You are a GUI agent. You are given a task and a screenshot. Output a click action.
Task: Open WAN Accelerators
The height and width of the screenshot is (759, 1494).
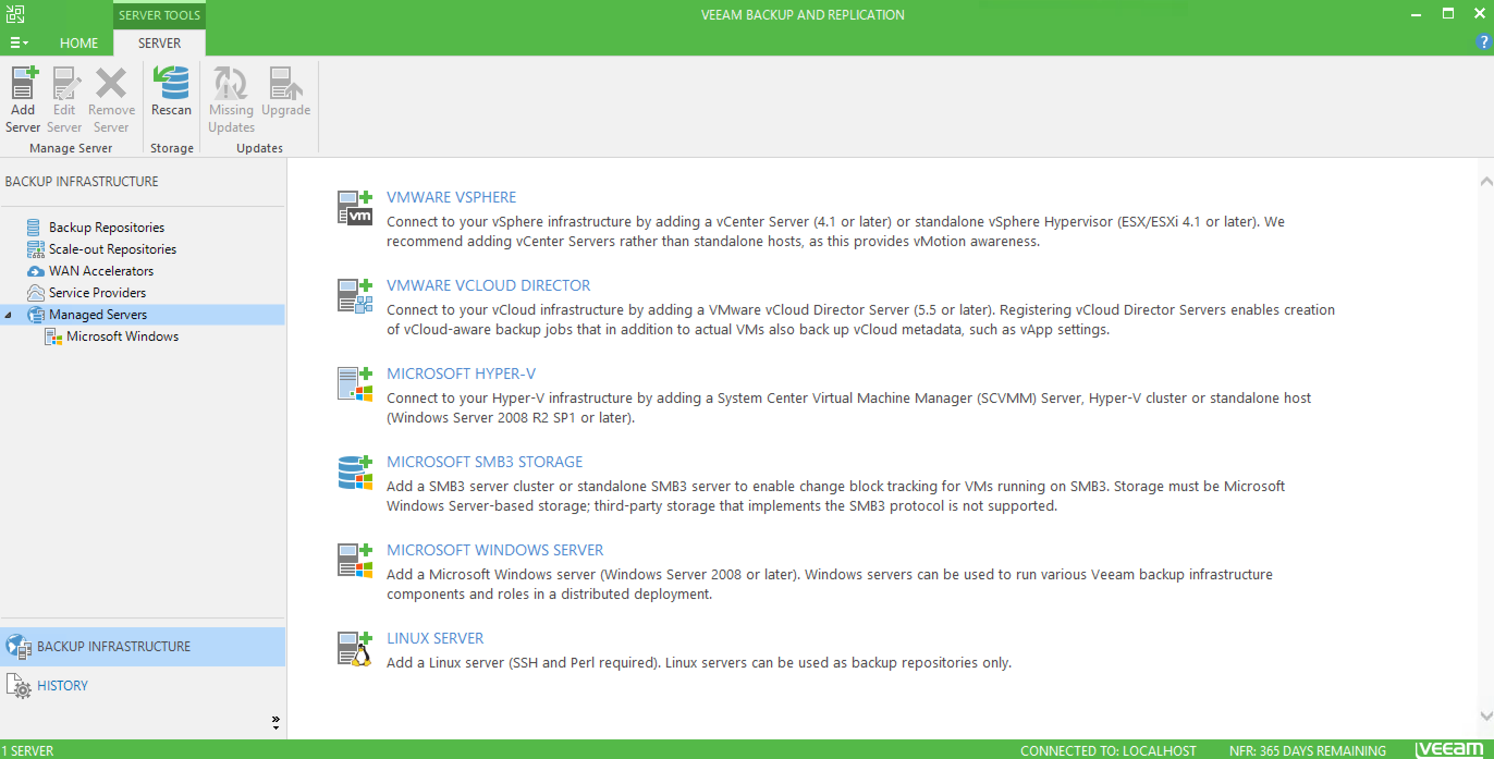(101, 271)
